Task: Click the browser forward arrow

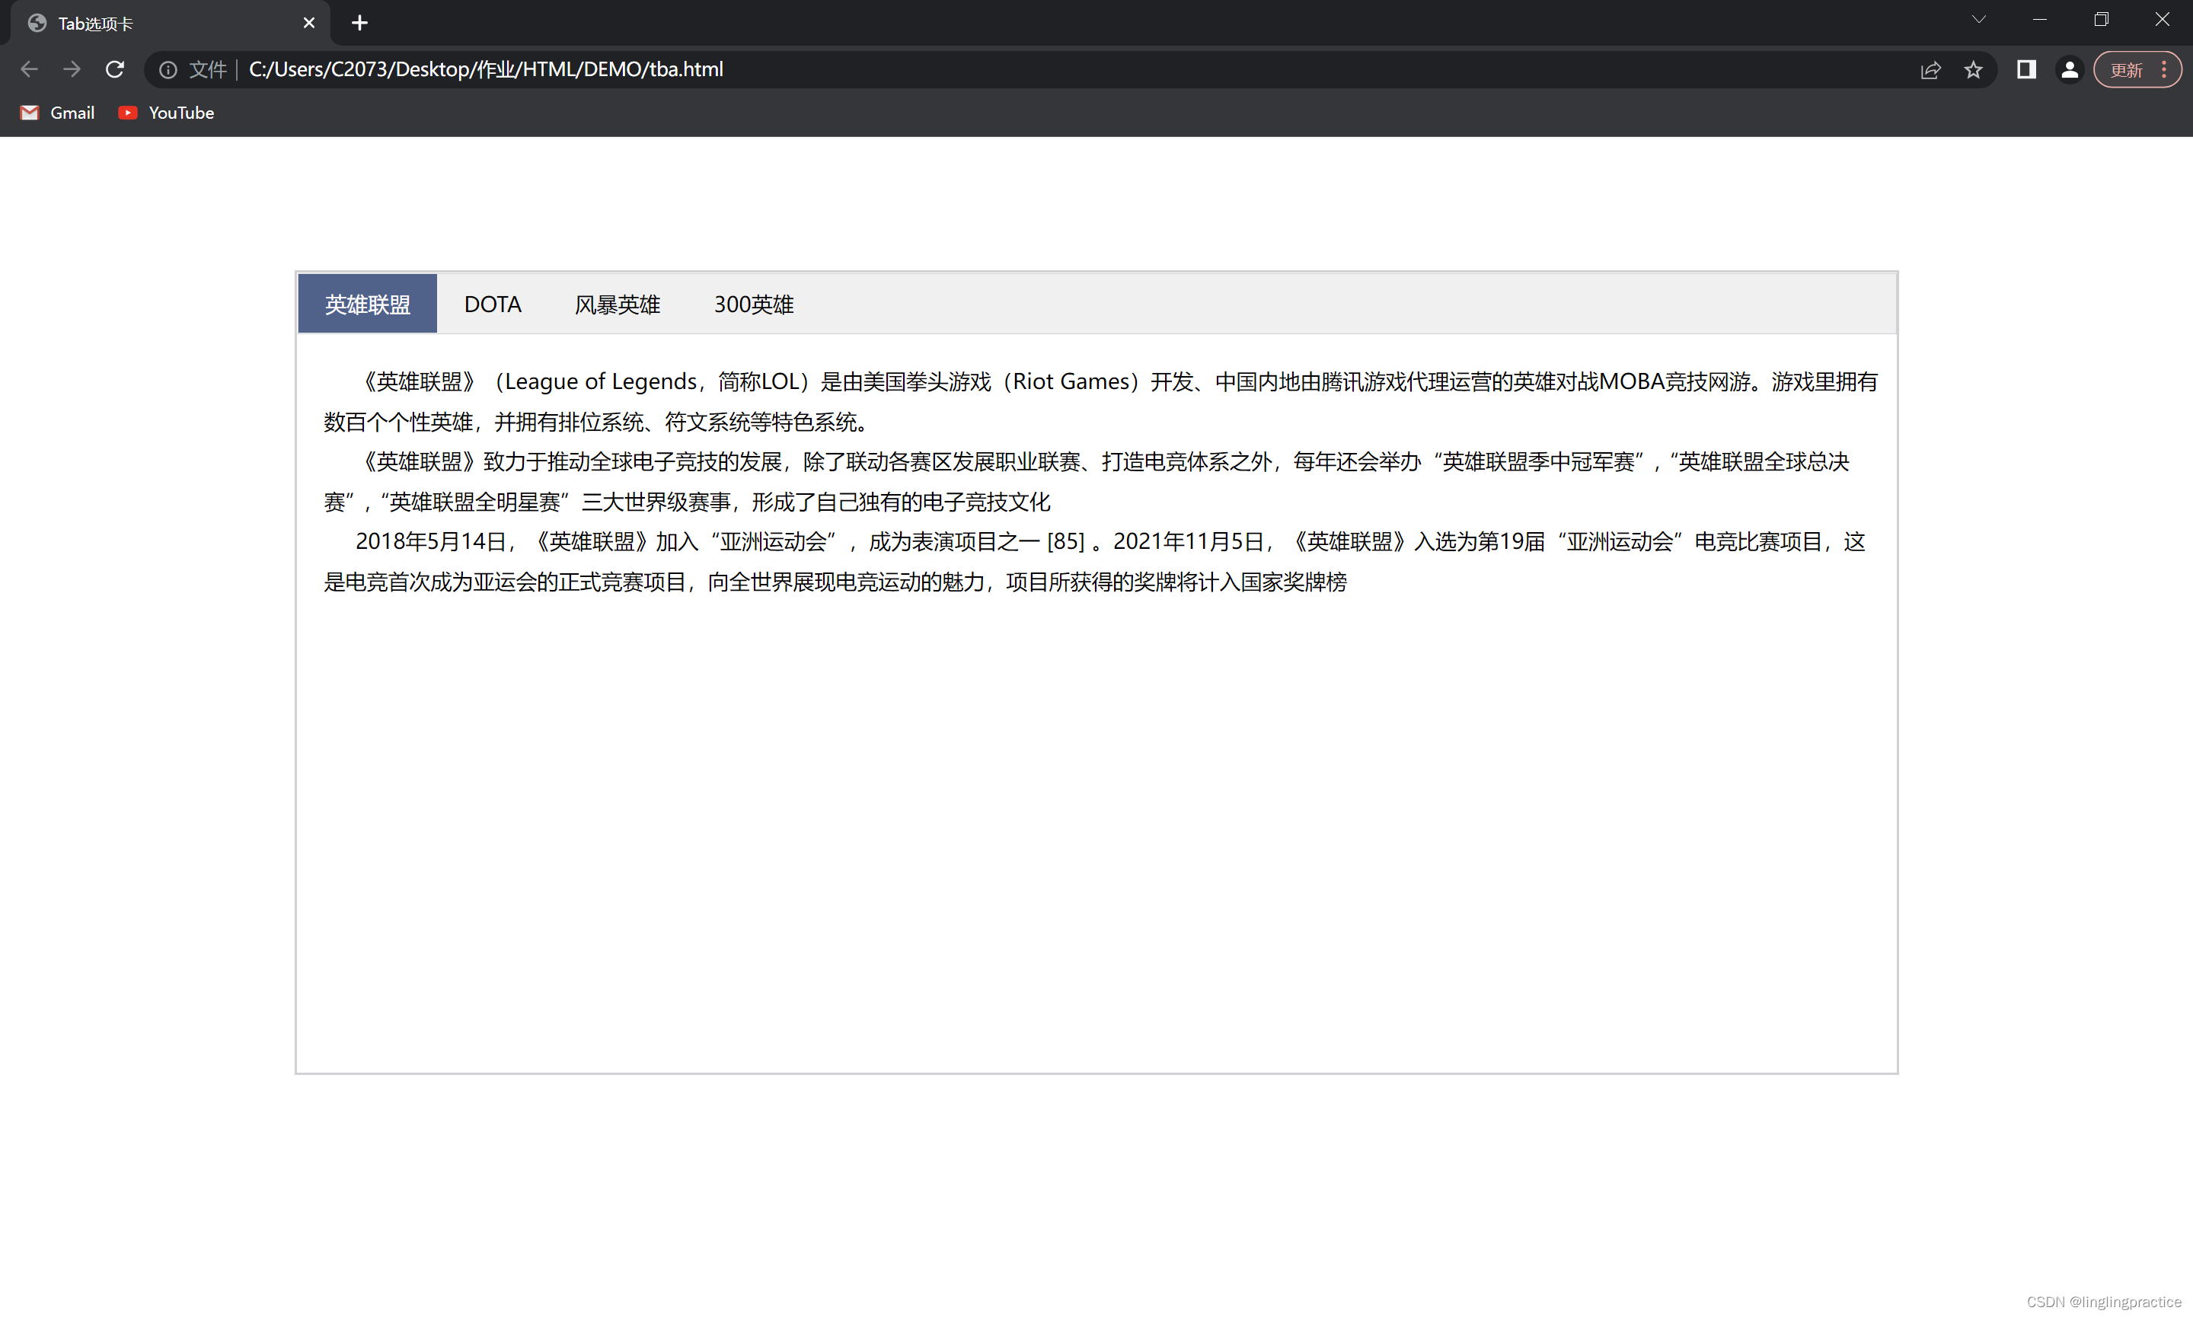Action: [x=72, y=69]
